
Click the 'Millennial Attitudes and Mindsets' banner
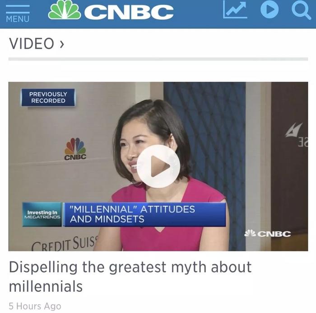144,214
